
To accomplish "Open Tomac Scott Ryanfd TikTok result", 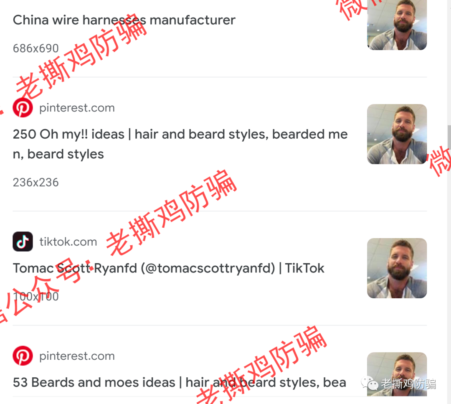I will point(169,268).
